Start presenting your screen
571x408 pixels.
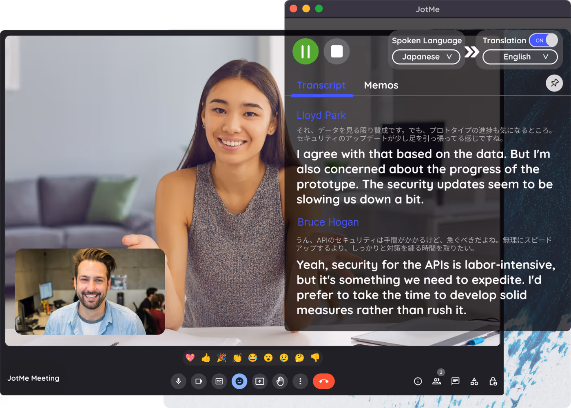coord(260,381)
